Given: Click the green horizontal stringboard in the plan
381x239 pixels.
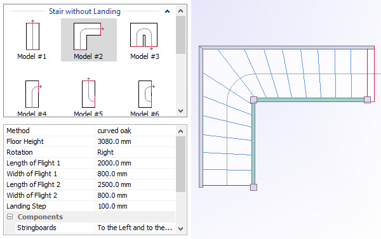Looking at the screenshot, I should (311, 100).
